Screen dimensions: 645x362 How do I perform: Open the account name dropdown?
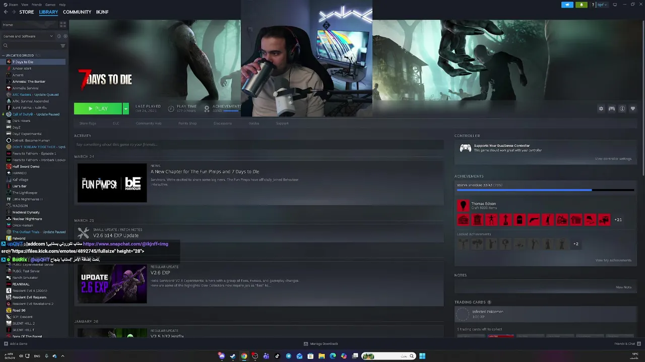[x=603, y=5]
